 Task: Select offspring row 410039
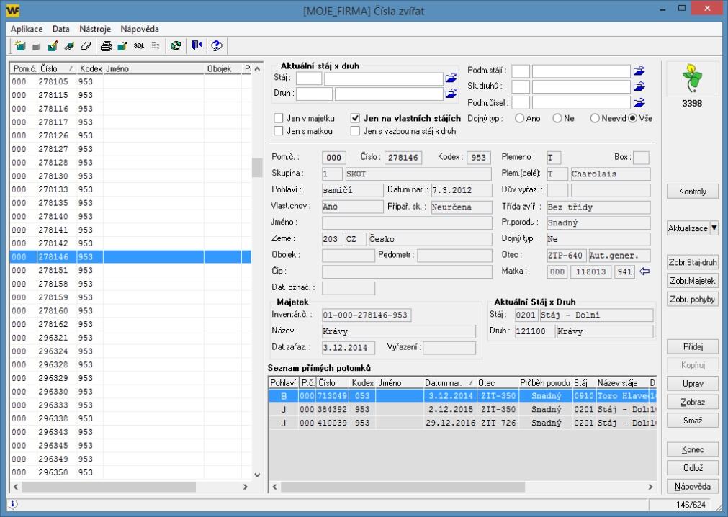pos(462,423)
